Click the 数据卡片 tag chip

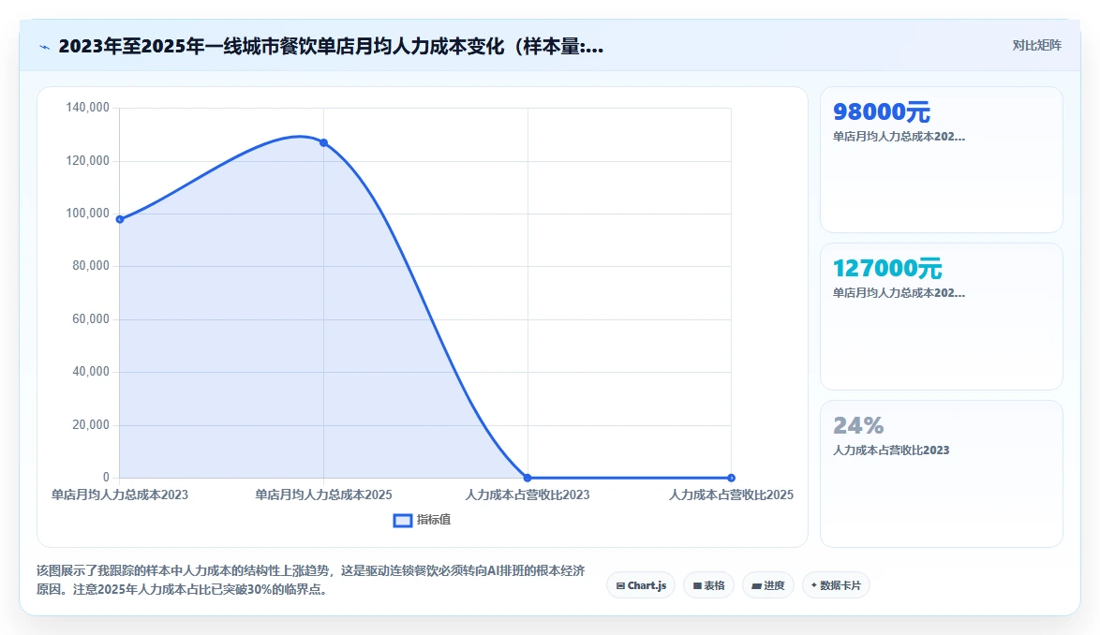point(836,585)
